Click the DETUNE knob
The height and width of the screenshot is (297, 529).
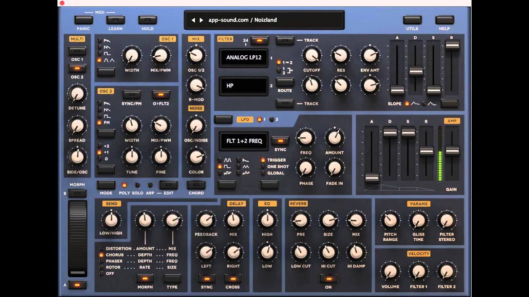point(77,94)
